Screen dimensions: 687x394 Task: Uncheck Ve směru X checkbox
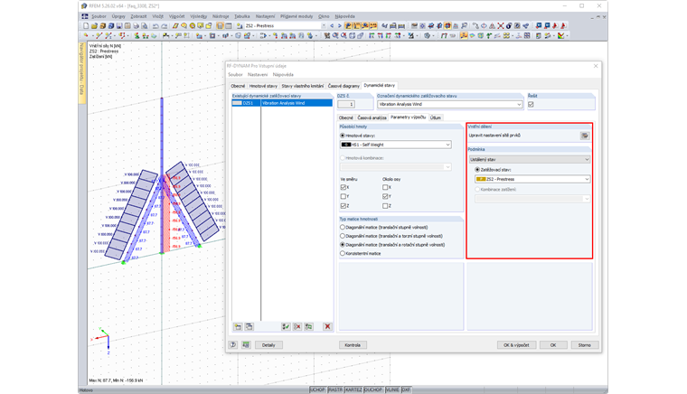(x=343, y=187)
